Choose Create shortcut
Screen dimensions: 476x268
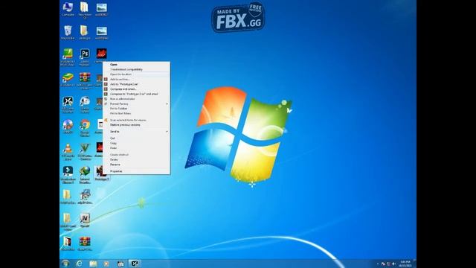(136, 155)
